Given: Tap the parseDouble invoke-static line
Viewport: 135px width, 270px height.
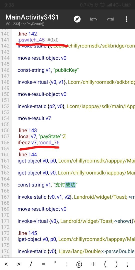Looking at the screenshot, I should click(76, 251).
